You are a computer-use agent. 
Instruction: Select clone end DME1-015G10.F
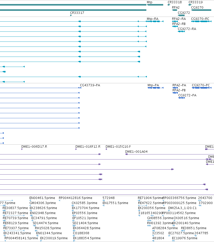(118, 147)
